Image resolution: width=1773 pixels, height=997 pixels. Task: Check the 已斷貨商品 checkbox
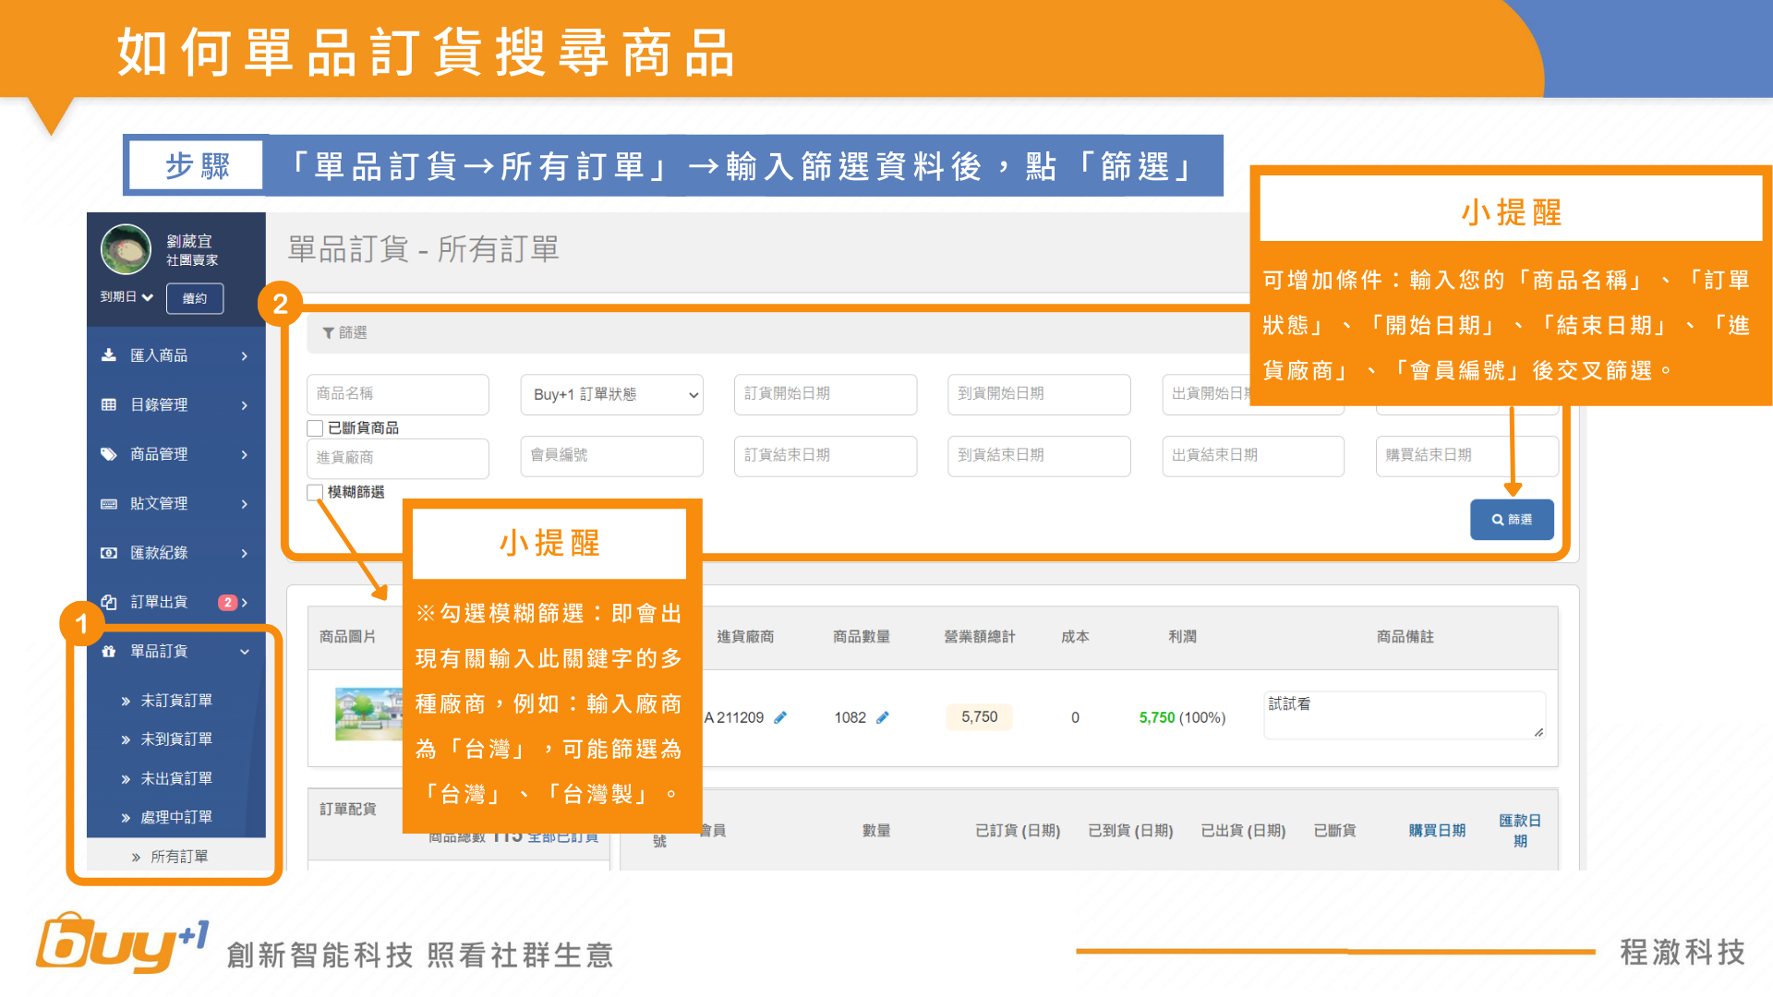(316, 428)
